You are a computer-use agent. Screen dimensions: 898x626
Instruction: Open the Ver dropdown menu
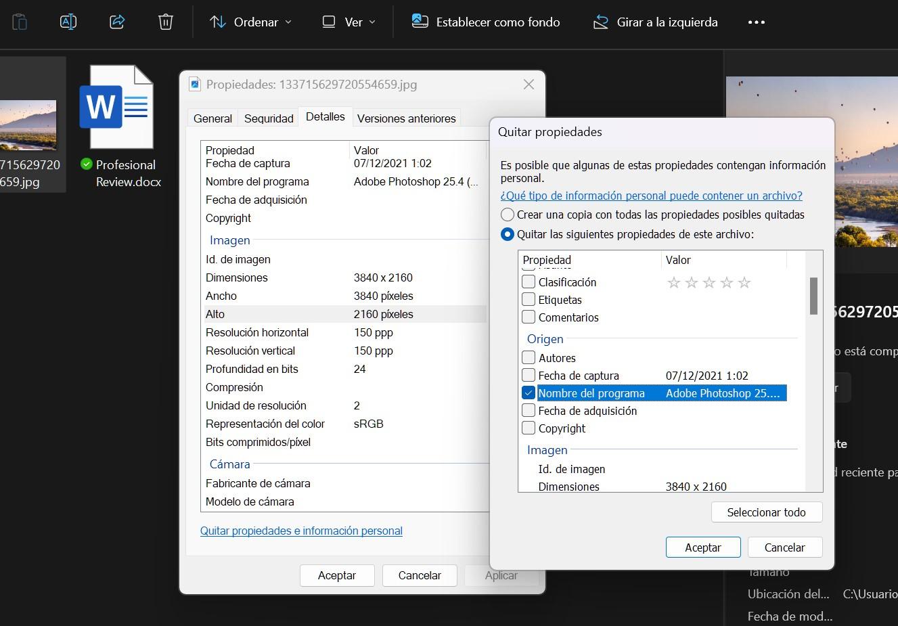click(349, 22)
